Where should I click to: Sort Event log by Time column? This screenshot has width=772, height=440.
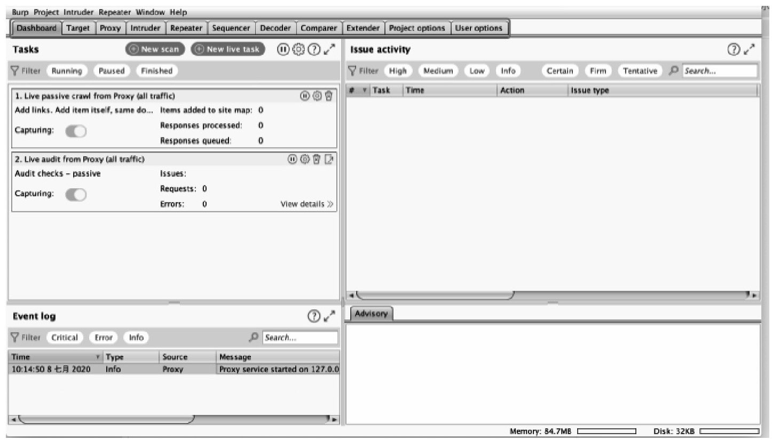point(56,357)
